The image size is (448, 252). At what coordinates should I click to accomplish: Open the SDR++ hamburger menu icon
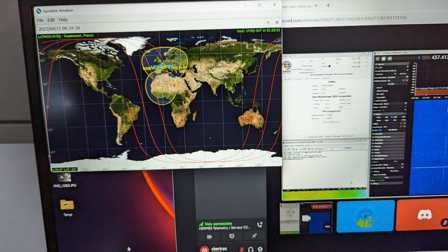click(x=377, y=59)
